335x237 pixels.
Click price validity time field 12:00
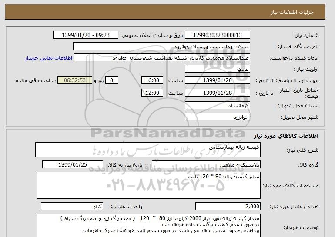click(x=152, y=93)
